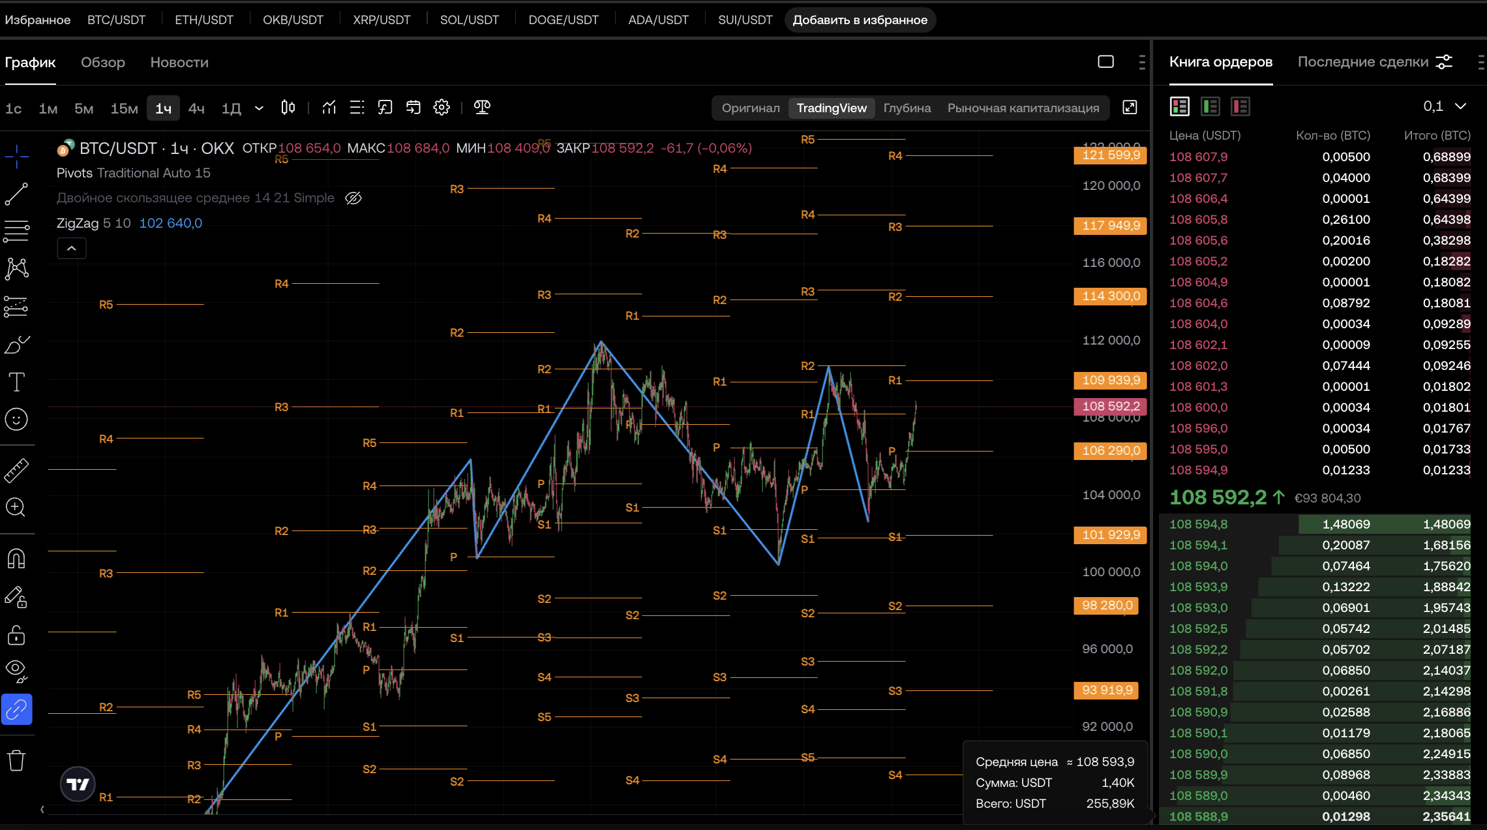Switch to Последние сделки tab
This screenshot has height=830, width=1487.
coord(1363,62)
